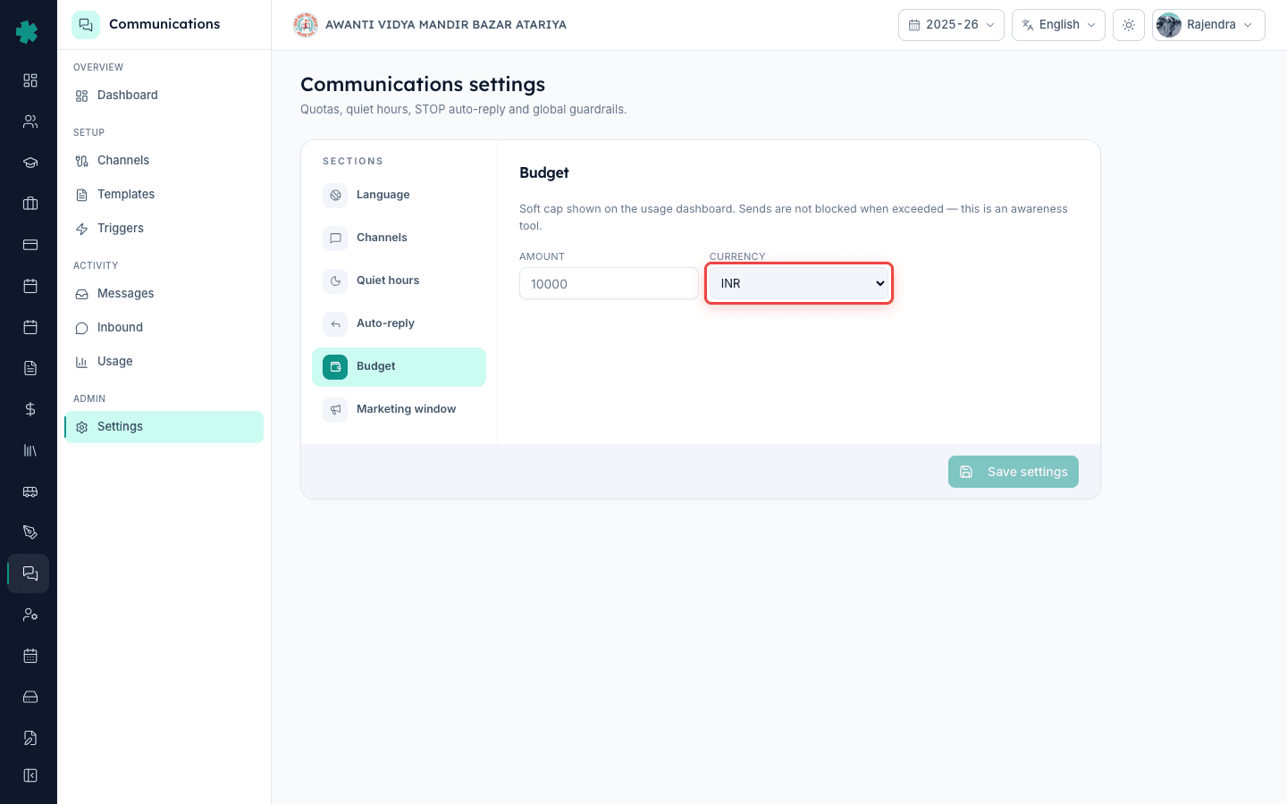The width and height of the screenshot is (1287, 804).
Task: Open the file with pen icon in rail
Action: [30, 738]
